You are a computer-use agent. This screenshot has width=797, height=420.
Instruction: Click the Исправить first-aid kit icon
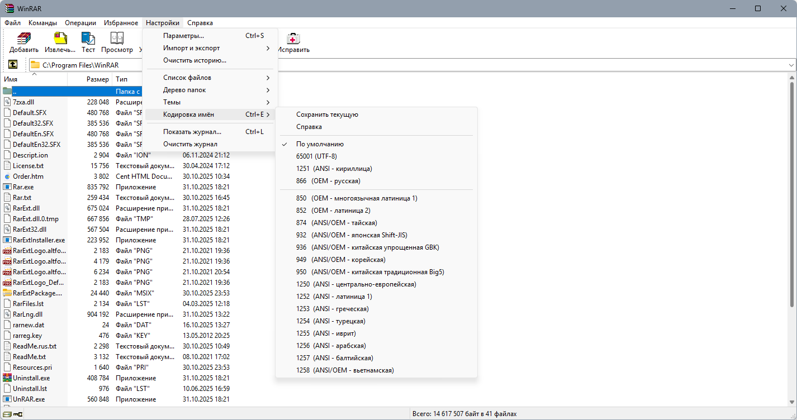[x=293, y=39]
